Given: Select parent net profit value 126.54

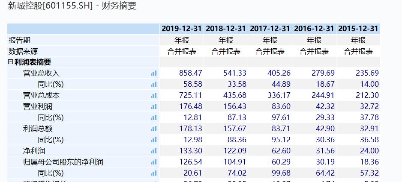Looking at the screenshot, I should tap(190, 162).
